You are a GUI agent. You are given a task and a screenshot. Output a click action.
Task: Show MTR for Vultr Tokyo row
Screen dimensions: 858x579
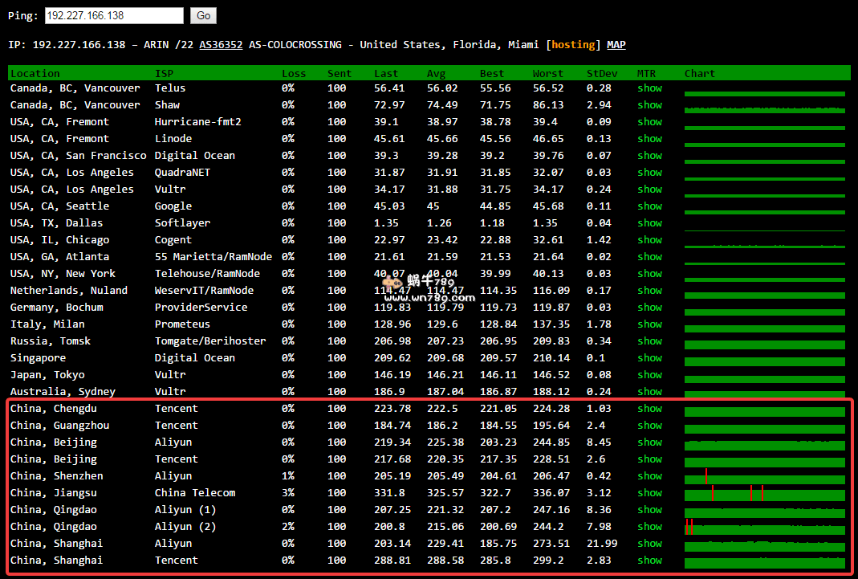[649, 375]
